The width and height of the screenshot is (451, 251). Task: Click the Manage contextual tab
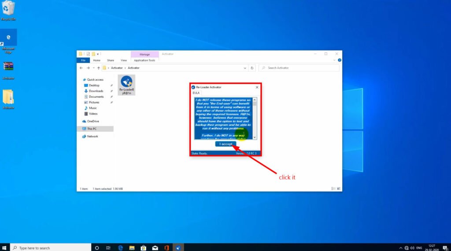(x=144, y=54)
